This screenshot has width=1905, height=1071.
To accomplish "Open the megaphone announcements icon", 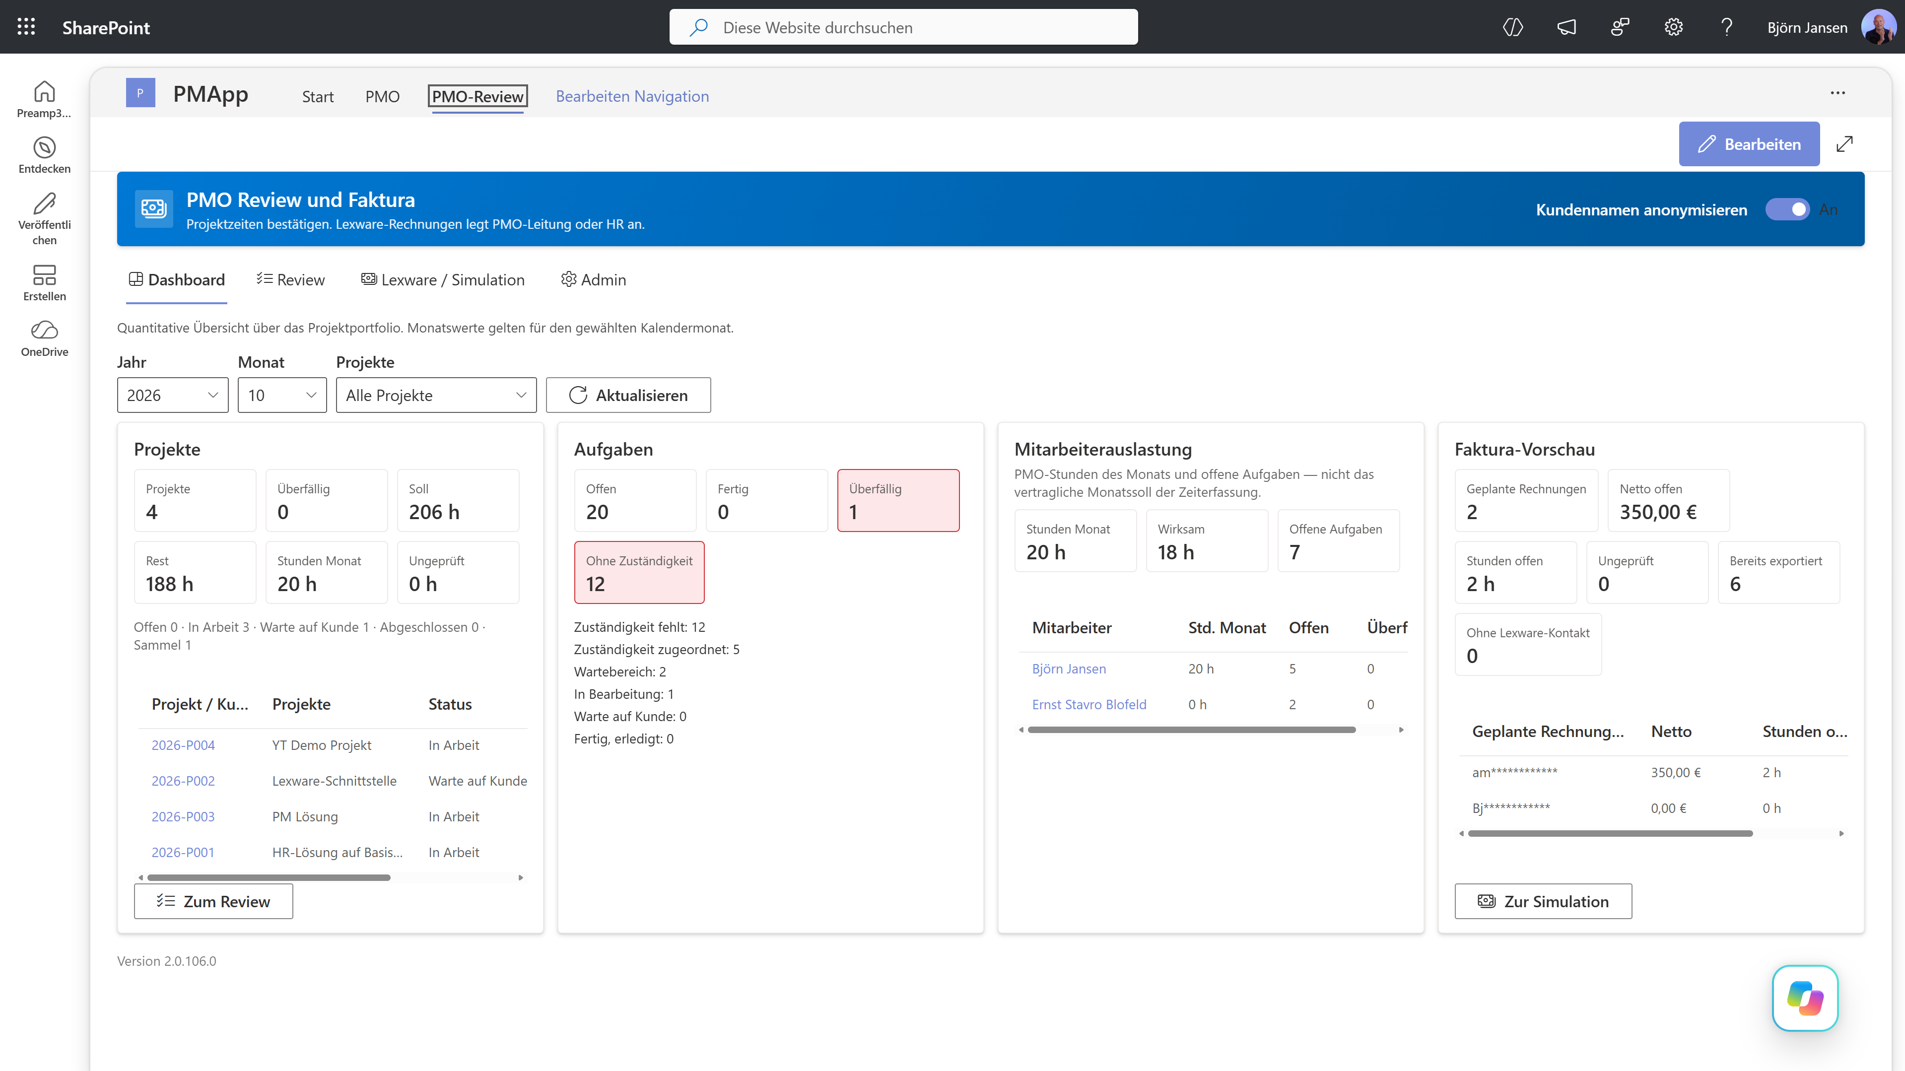I will (x=1566, y=27).
